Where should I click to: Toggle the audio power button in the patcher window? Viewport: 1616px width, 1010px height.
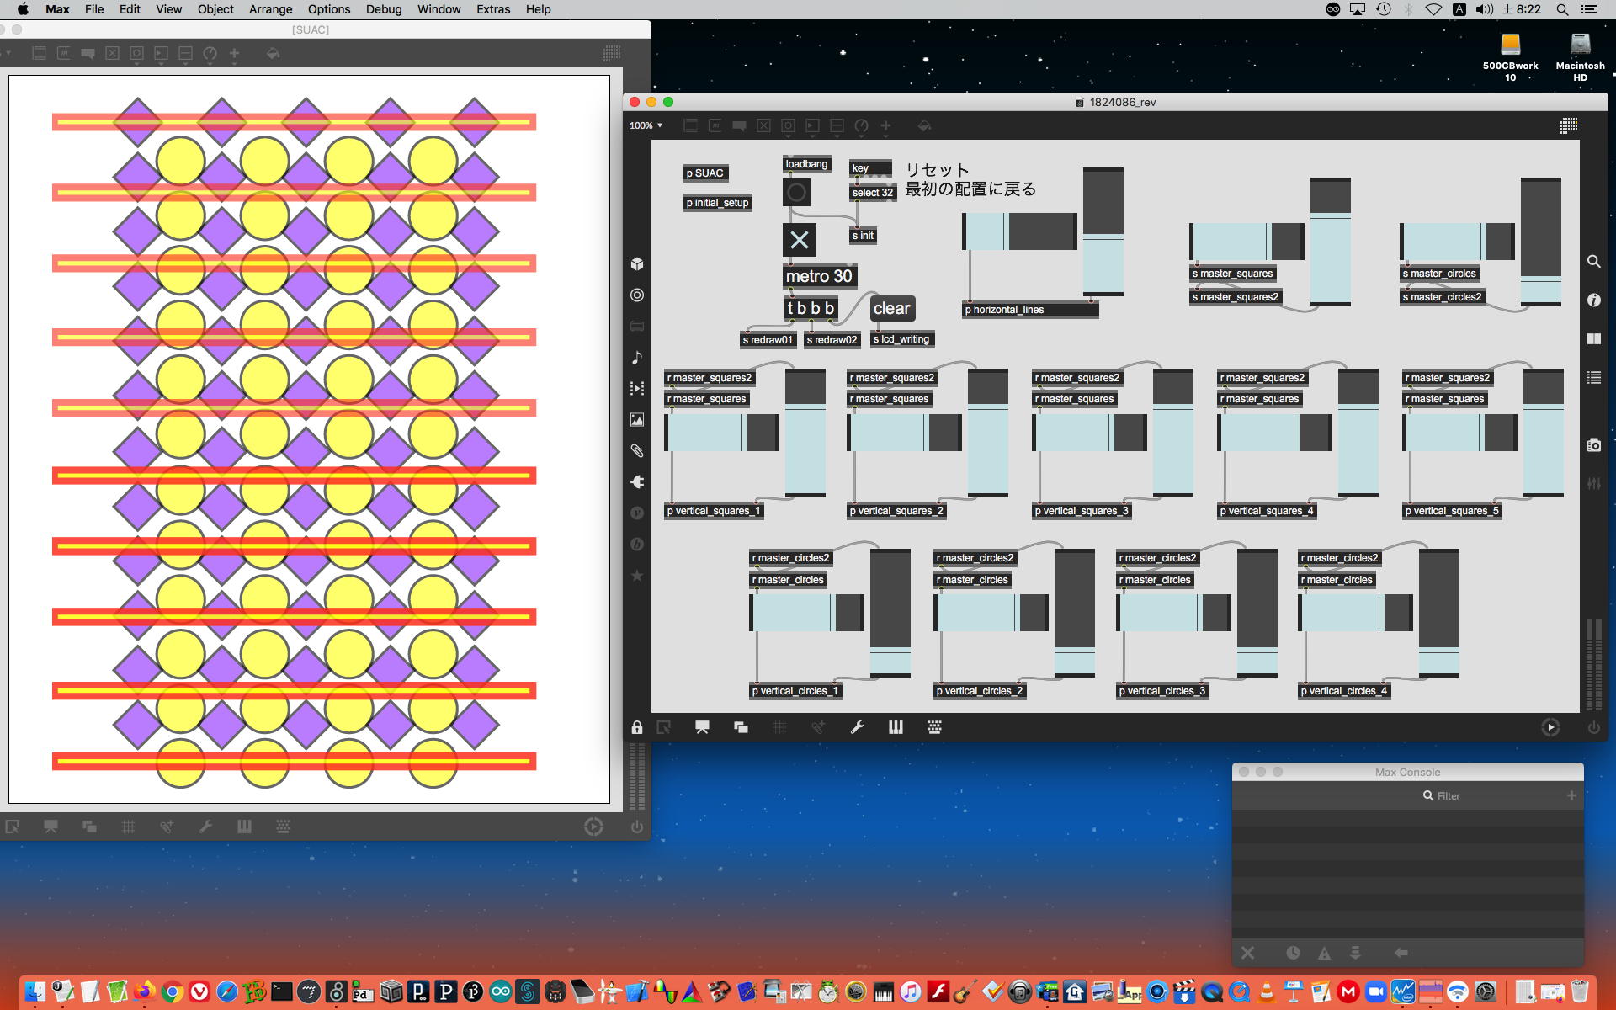point(1593,727)
